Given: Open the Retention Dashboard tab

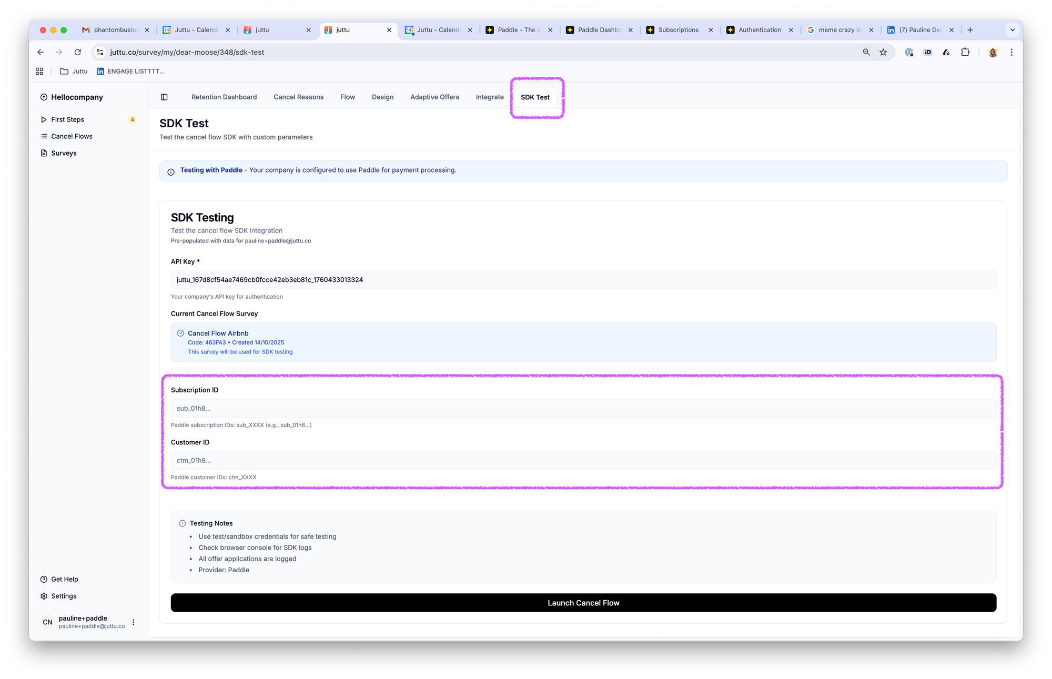Looking at the screenshot, I should tap(224, 97).
